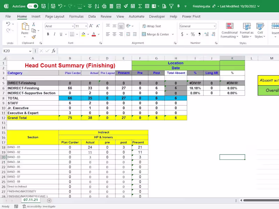Click the Percent Style button

point(193,34)
